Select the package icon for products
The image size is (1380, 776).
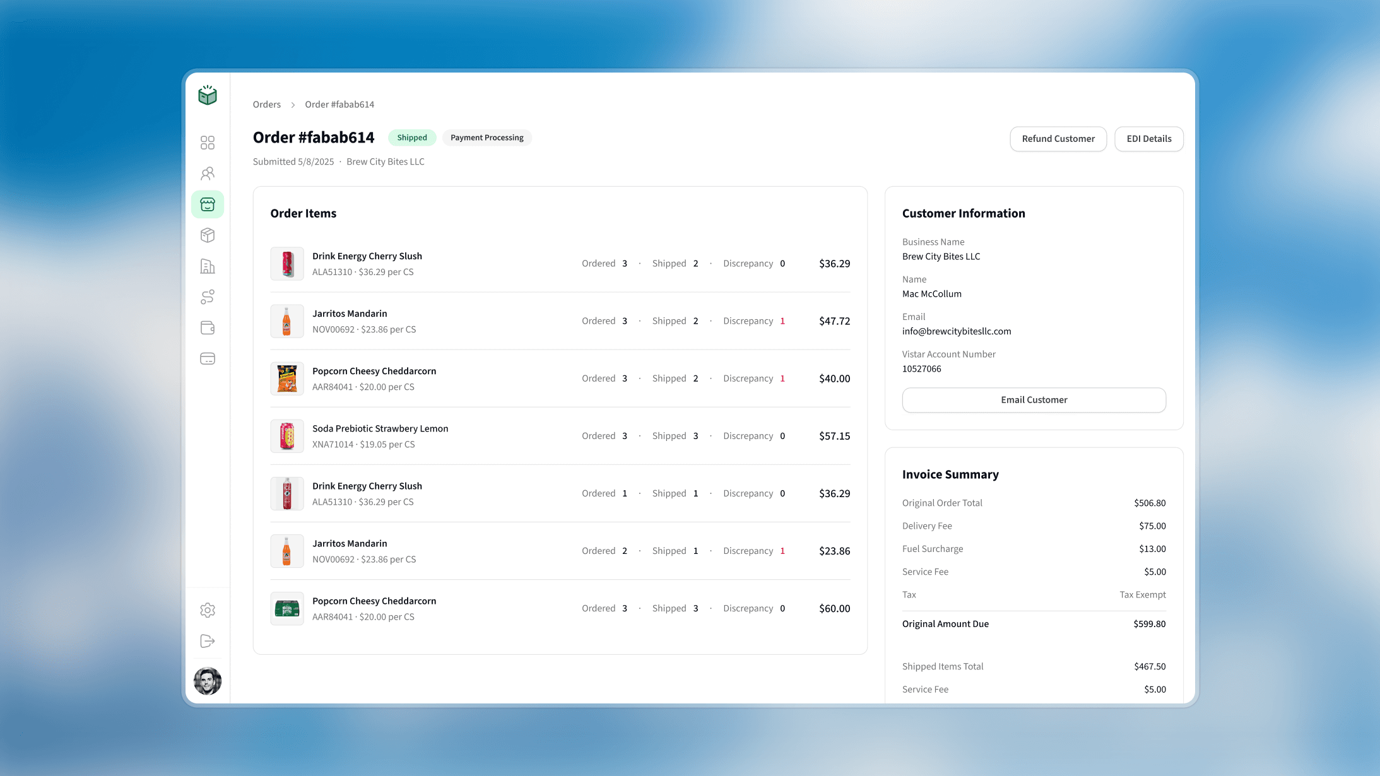coord(208,235)
